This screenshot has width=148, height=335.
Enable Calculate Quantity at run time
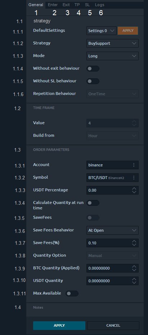click(93, 203)
